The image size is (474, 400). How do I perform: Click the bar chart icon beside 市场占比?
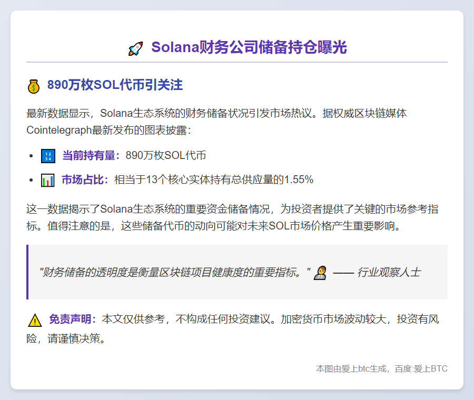pos(48,179)
